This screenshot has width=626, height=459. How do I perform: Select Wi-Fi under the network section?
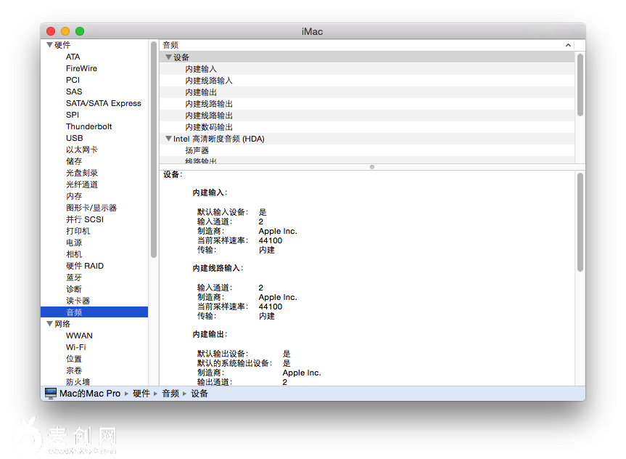(x=75, y=347)
